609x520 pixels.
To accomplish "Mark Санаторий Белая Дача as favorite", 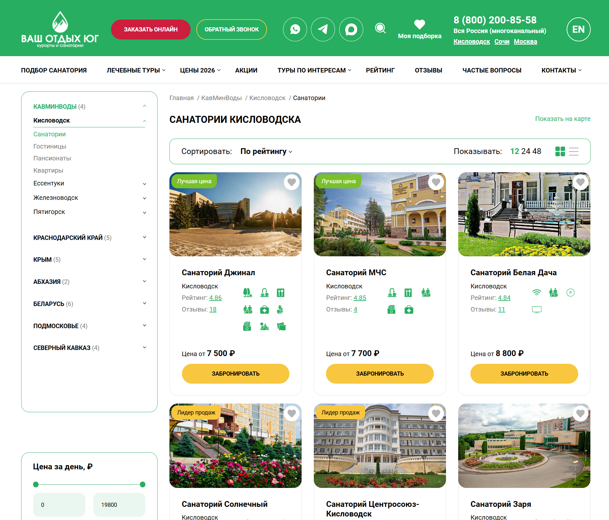I will [580, 182].
